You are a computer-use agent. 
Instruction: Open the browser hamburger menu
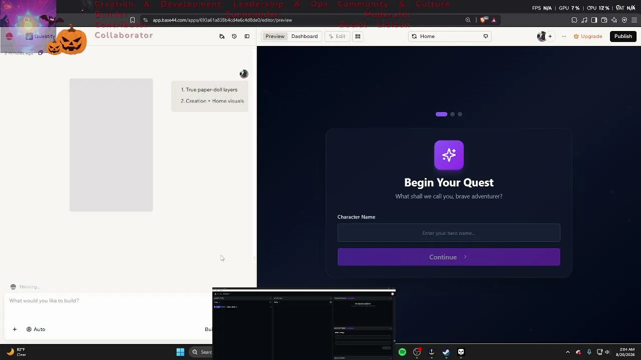(x=634, y=20)
